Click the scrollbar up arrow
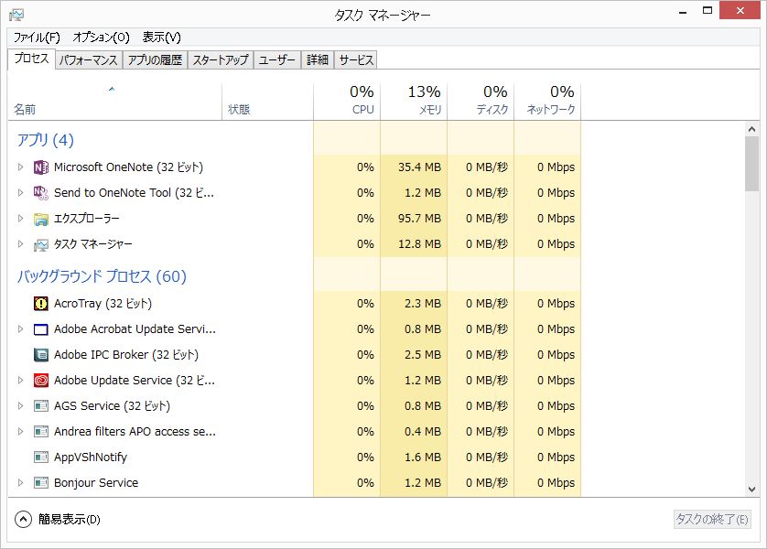The image size is (767, 549). (751, 129)
